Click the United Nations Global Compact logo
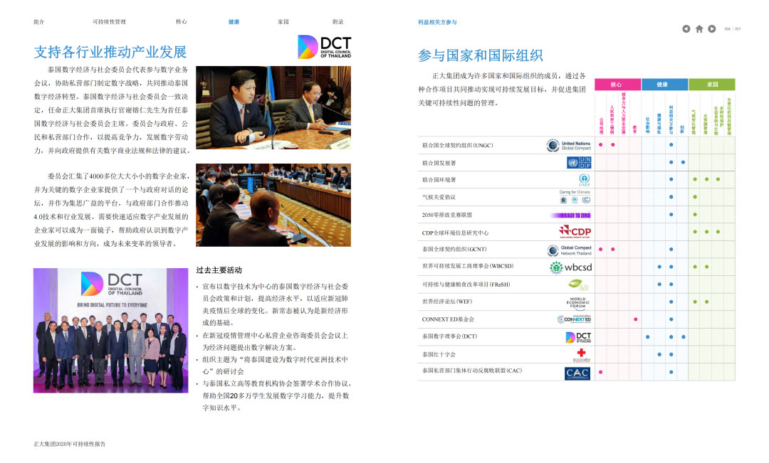Screen dimensions: 769x463 coord(569,145)
